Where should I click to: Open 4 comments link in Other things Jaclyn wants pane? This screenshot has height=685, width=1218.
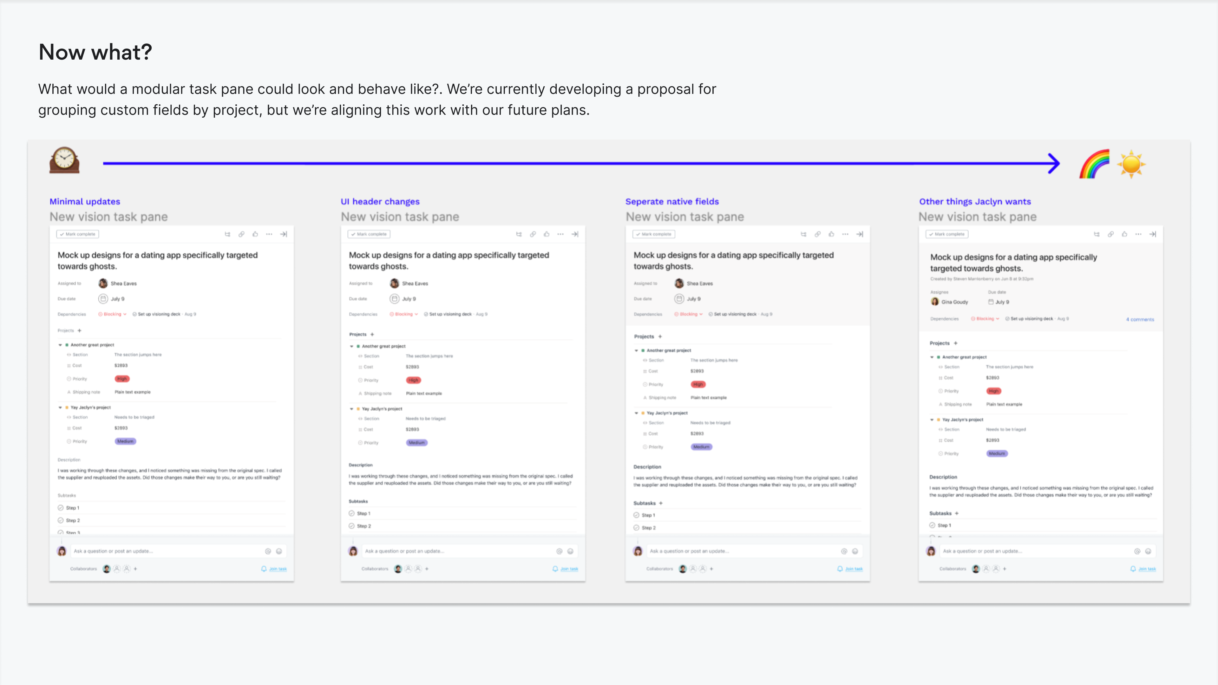coord(1140,320)
